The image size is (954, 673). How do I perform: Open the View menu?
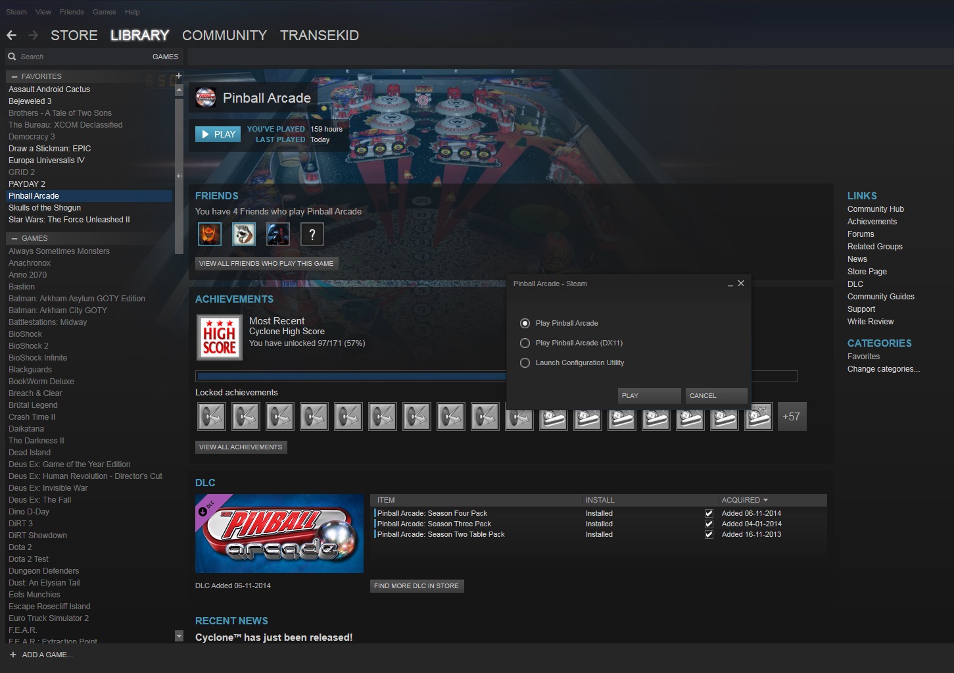pyautogui.click(x=43, y=12)
